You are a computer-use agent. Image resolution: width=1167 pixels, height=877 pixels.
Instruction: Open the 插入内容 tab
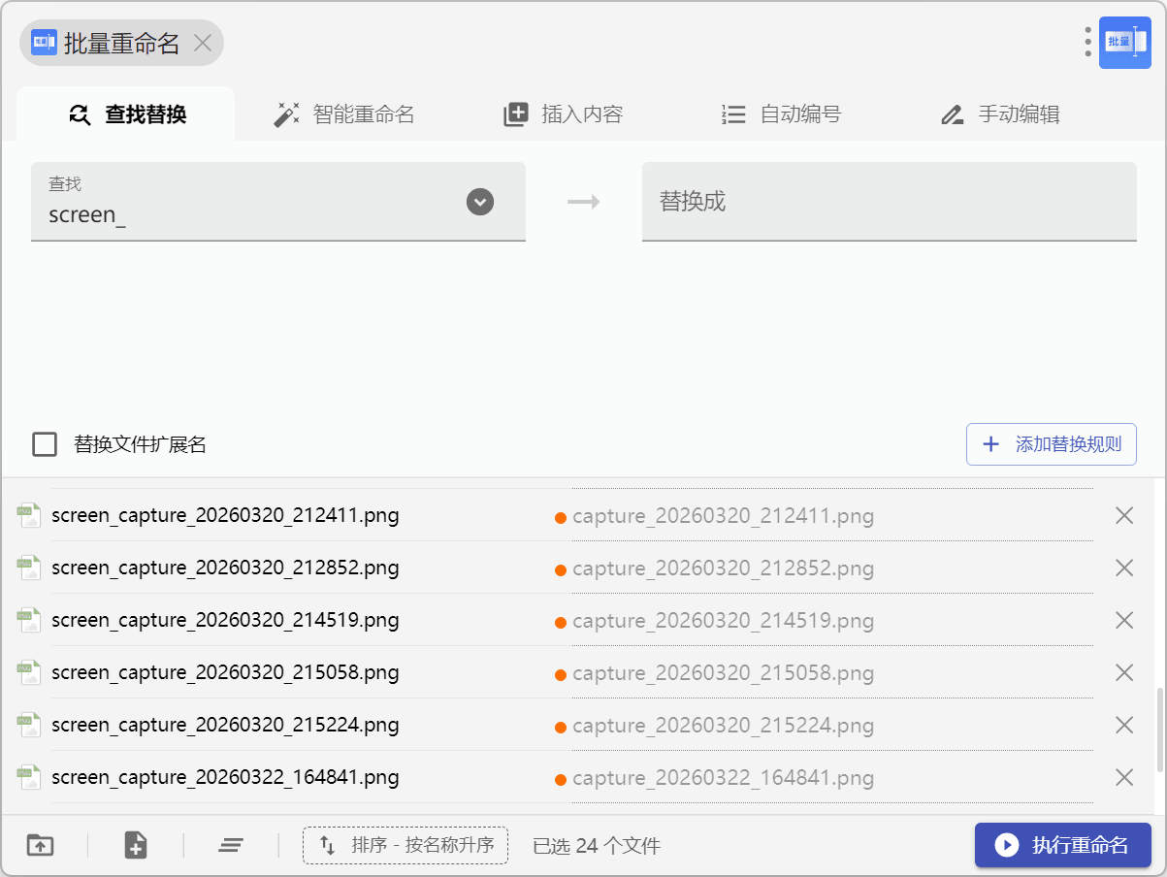click(563, 114)
